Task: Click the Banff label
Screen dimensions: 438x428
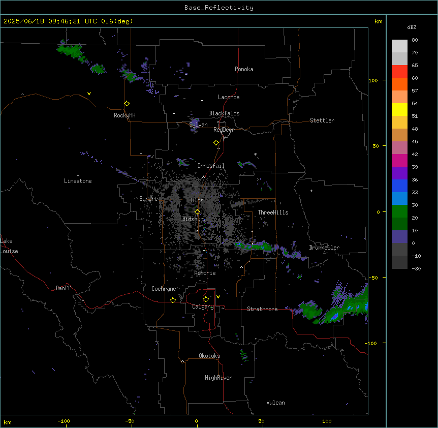Action: tap(63, 288)
